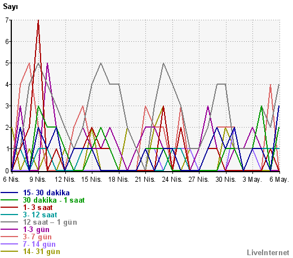Click the gray legend line swatch

pos(10,222)
